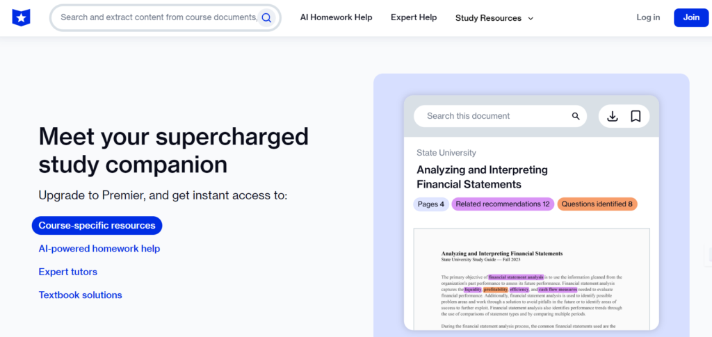The width and height of the screenshot is (712, 337).
Task: Click the Questions identified 8 pill
Action: [x=597, y=204]
